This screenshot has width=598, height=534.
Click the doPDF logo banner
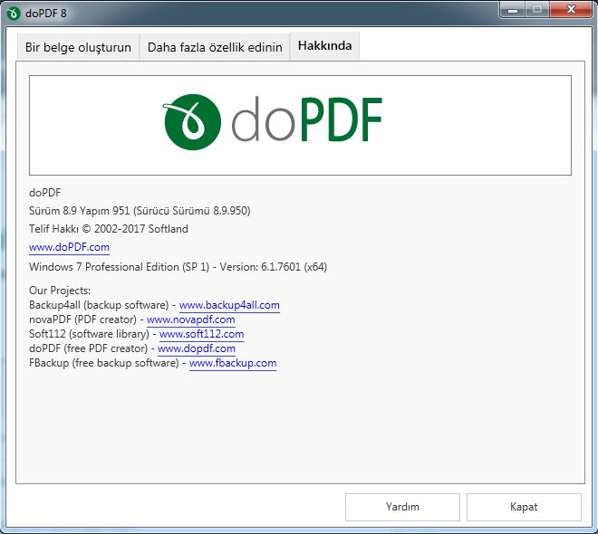tap(300, 125)
